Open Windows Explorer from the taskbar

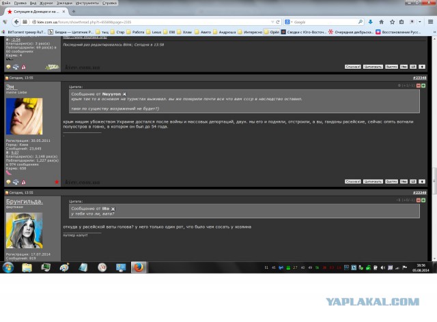[x=27, y=267]
